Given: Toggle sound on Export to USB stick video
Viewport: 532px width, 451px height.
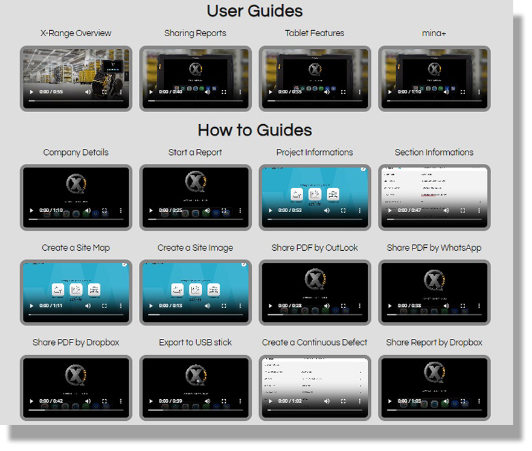Looking at the screenshot, I should [208, 401].
